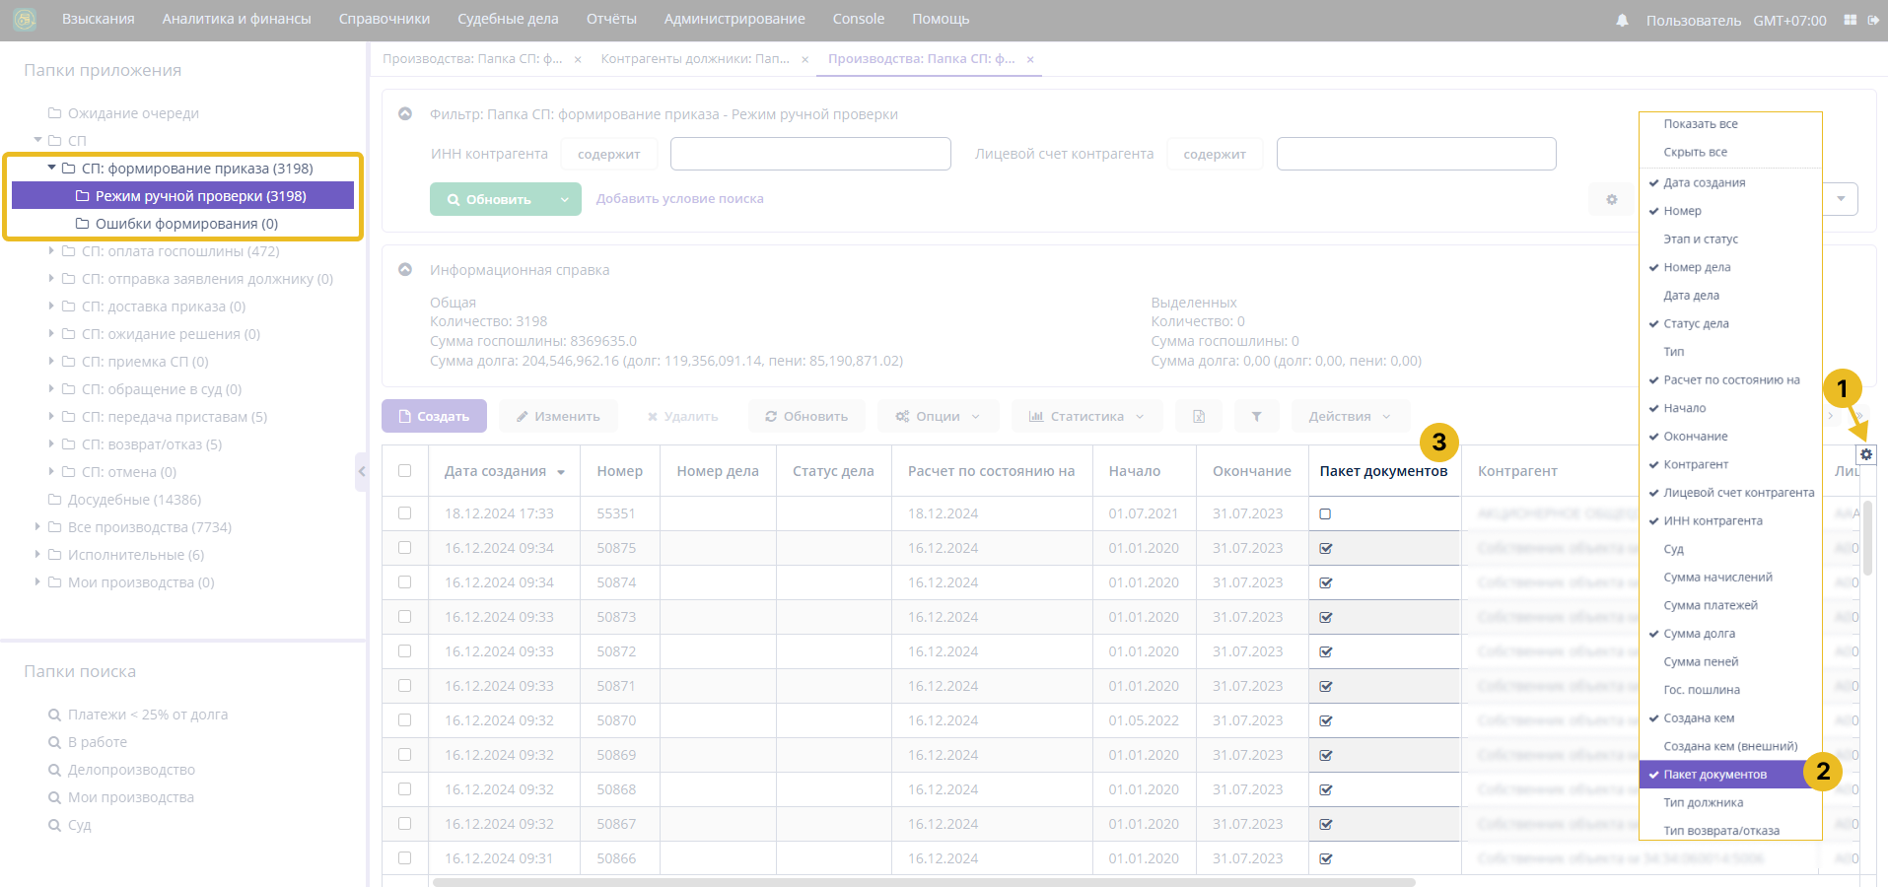Click Добавить условие поиска link

(x=679, y=199)
